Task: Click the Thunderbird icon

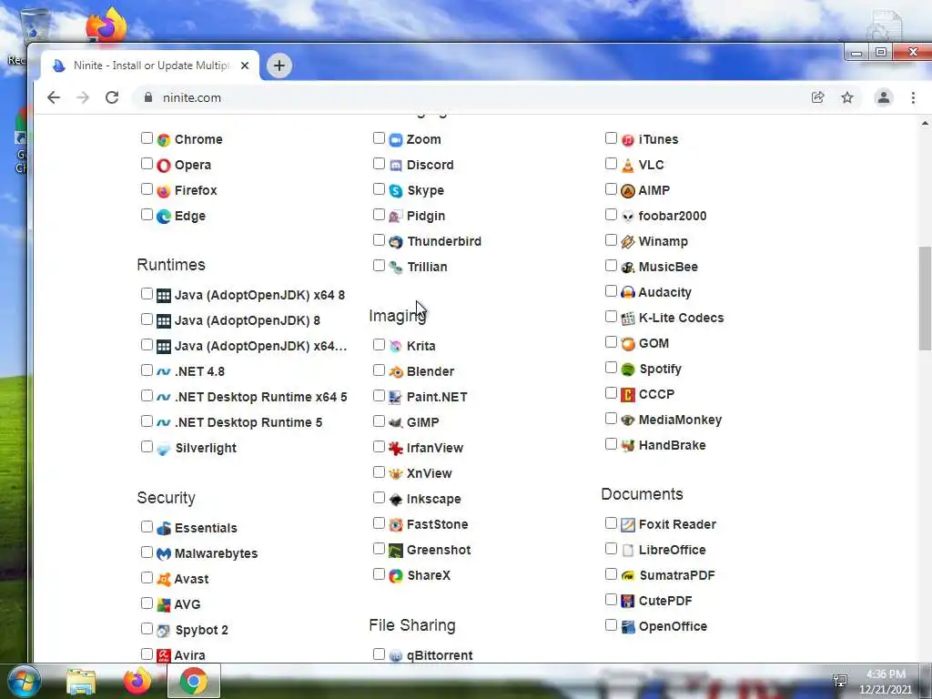Action: click(396, 242)
